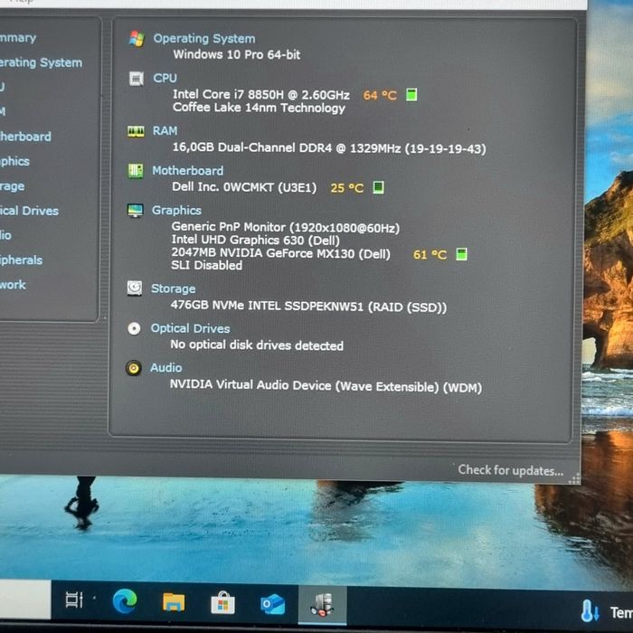The height and width of the screenshot is (633, 633).
Task: Open Outlook from the taskbar
Action: click(272, 604)
